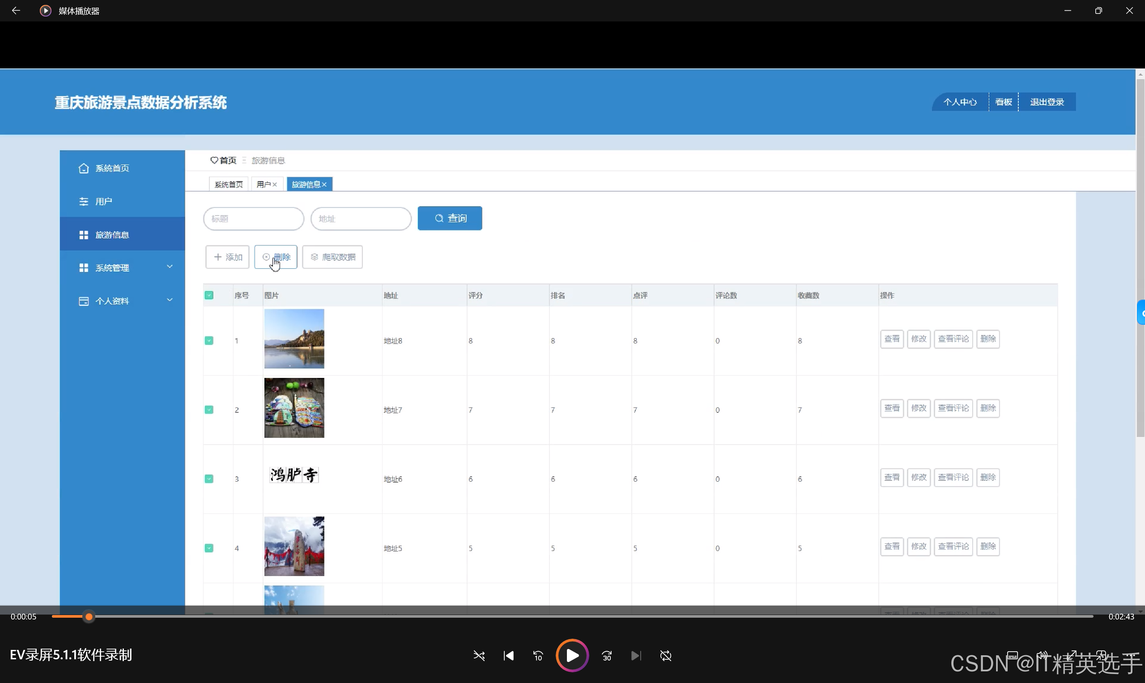Screen dimensions: 1145x683
Task: Go back with the media player arrow
Action: point(16,11)
